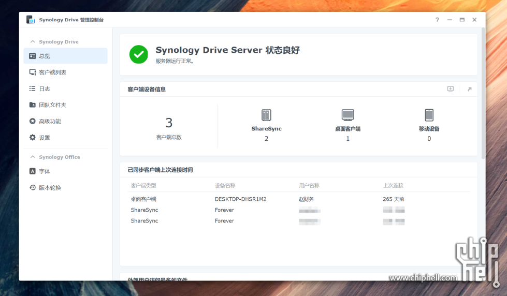
Task: Sort by 用户名称 column header
Action: [309, 185]
